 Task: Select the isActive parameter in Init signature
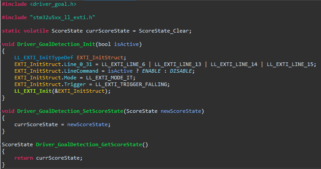click(126, 44)
